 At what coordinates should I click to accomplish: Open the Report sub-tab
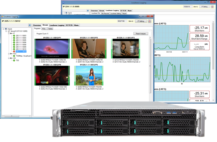pos(124,13)
